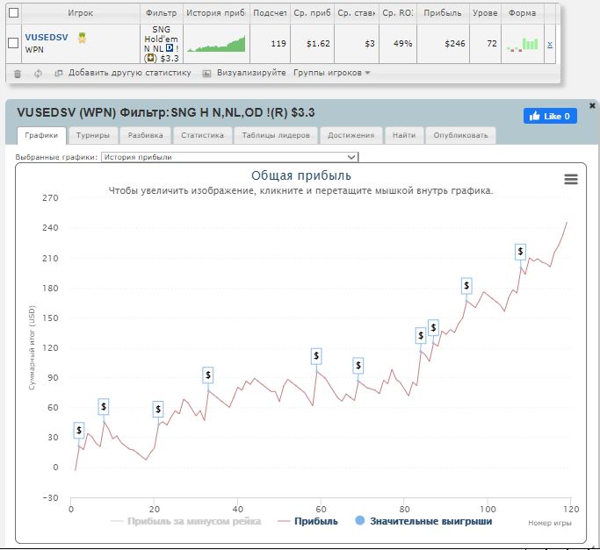Switch to the Турниры tab
This screenshot has width=600, height=550.
pyautogui.click(x=92, y=136)
